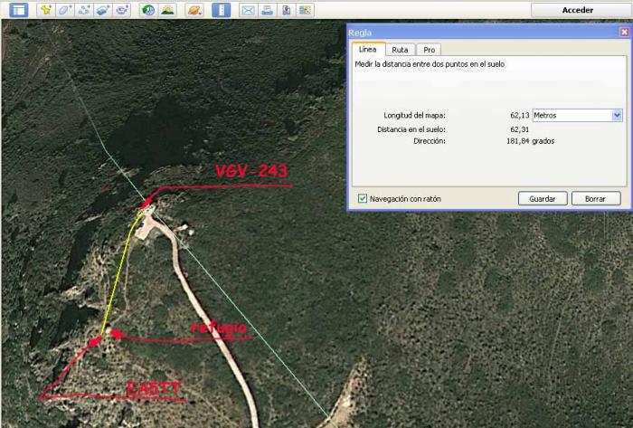This screenshot has height=428, width=633.
Task: Click the refugio map label
Action: point(219,328)
